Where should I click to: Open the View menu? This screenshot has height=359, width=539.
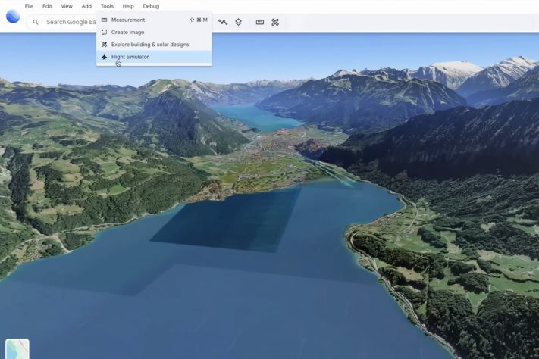click(67, 6)
